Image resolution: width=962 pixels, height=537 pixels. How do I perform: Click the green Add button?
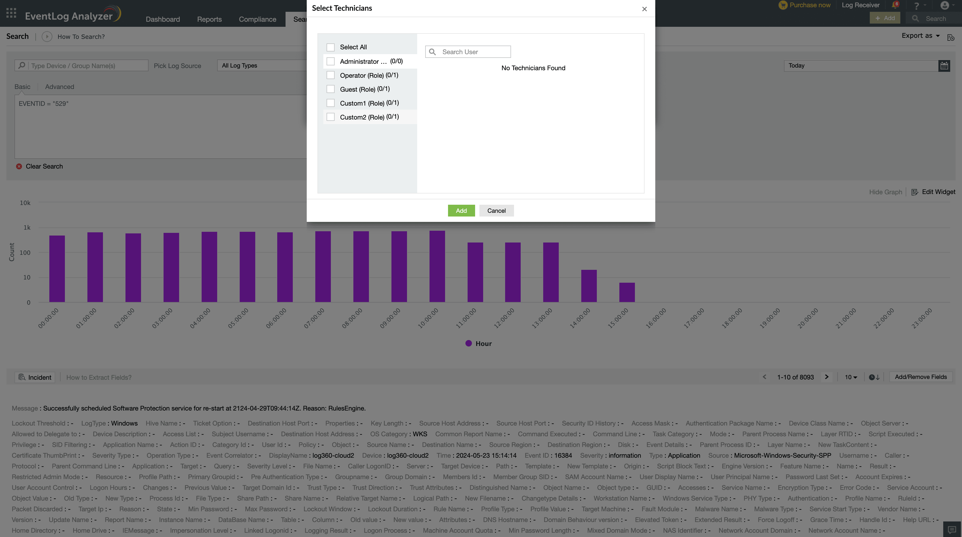pos(461,211)
